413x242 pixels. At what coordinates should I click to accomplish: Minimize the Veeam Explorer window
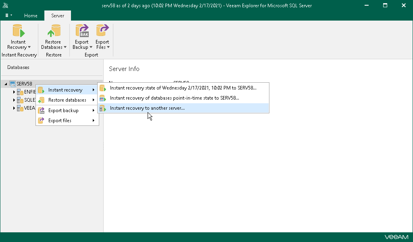click(366, 5)
